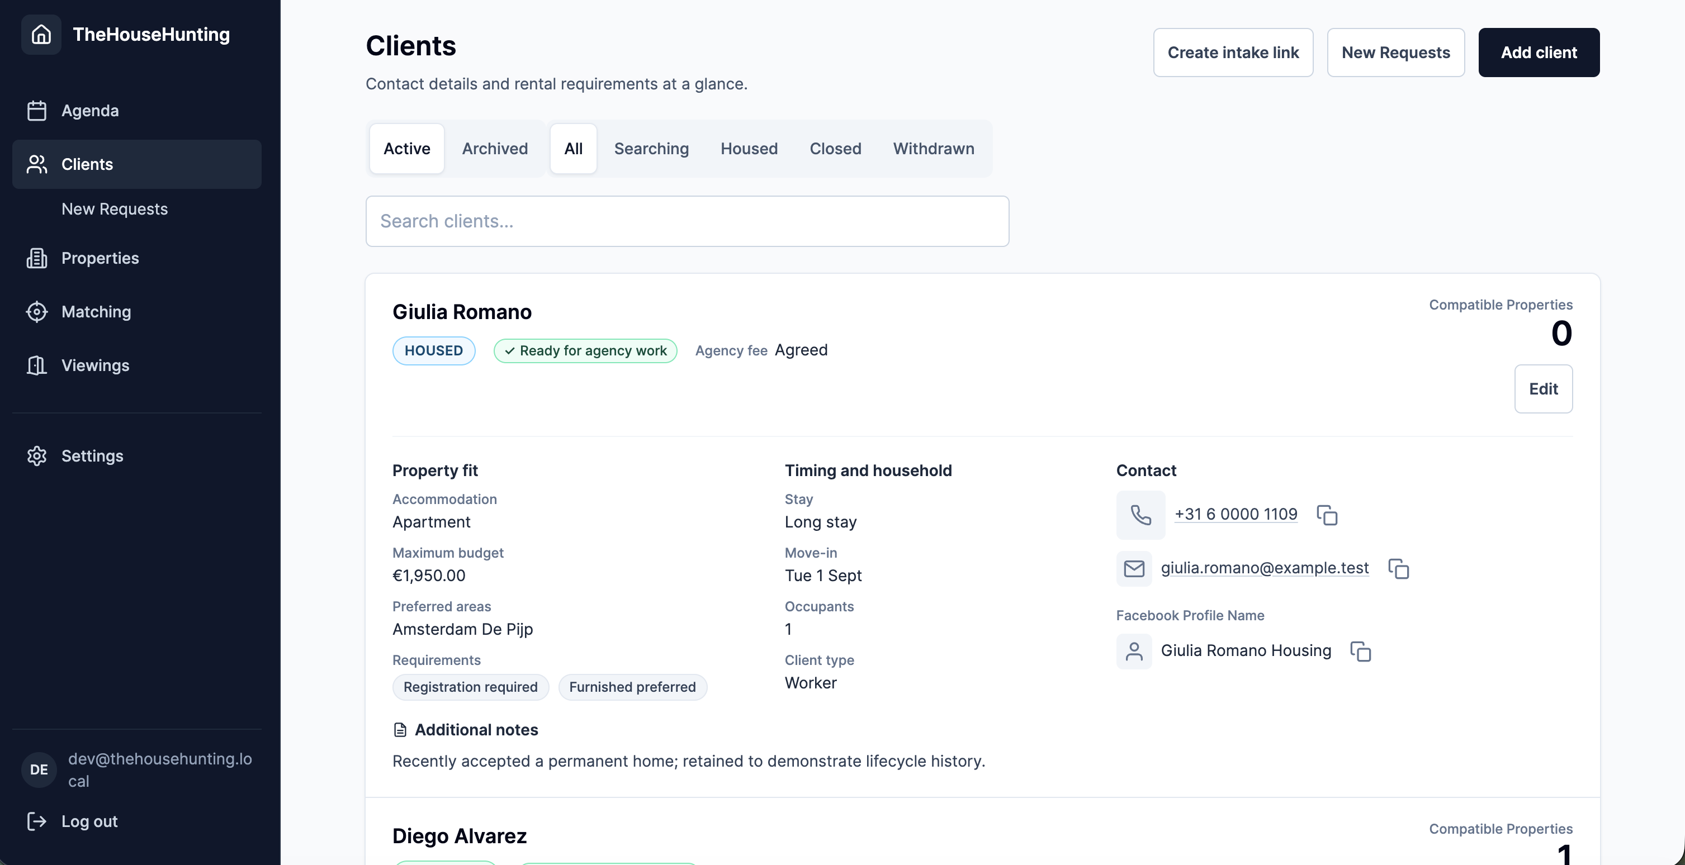The image size is (1685, 865).
Task: Click the Long stay value
Action: coord(821,522)
